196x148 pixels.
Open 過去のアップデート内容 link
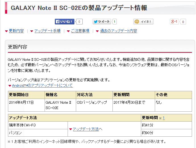(118, 31)
